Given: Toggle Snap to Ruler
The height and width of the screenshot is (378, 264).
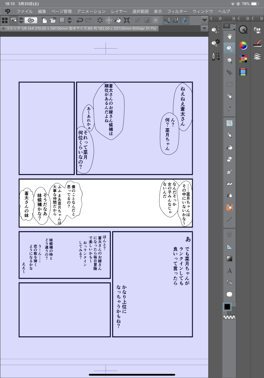Looking at the screenshot, I should coord(167,20).
